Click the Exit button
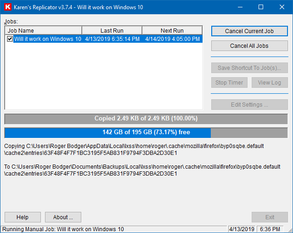Image resolution: width=293 pixels, height=233 pixels. pyautogui.click(x=270, y=217)
